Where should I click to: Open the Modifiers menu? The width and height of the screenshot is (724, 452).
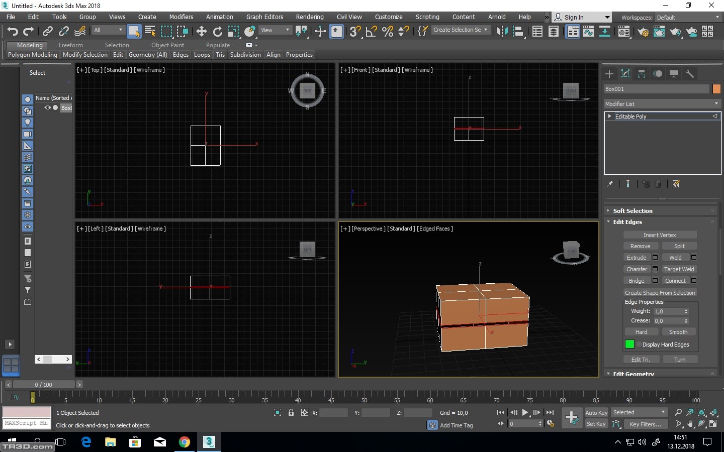pos(181,17)
